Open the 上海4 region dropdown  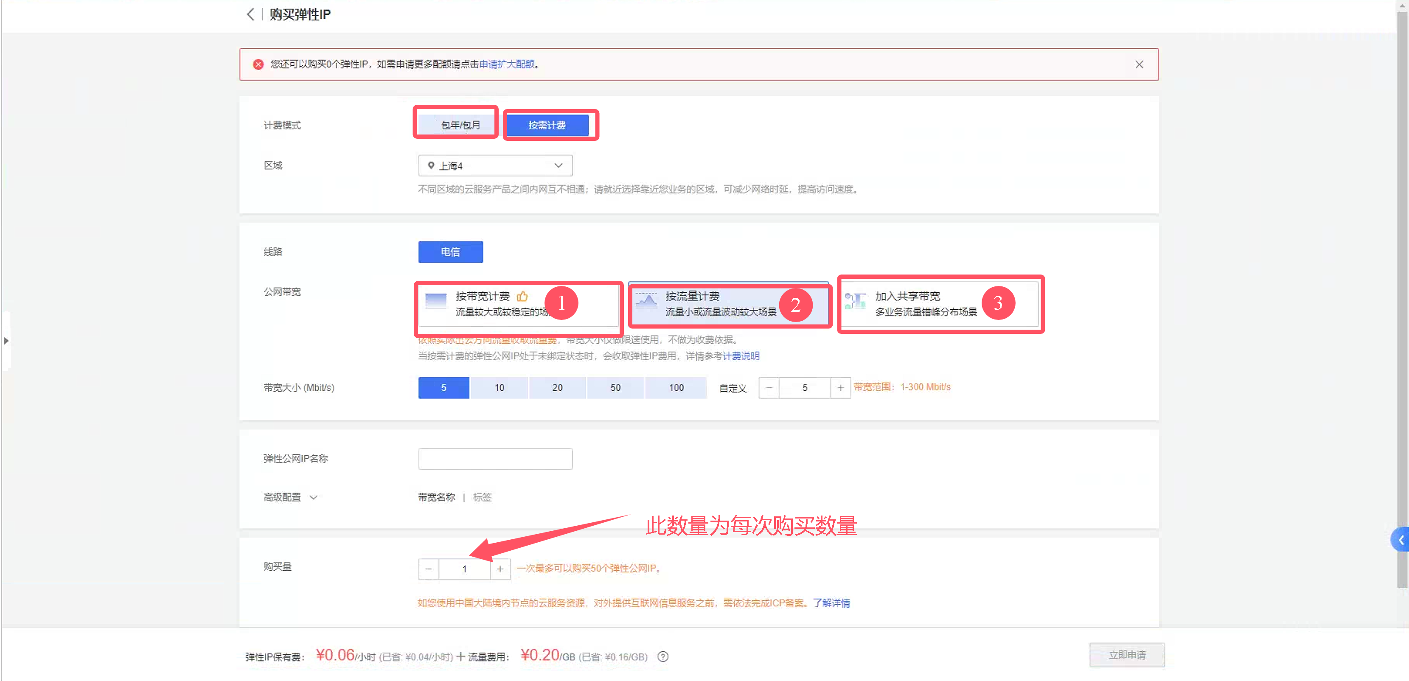(495, 166)
